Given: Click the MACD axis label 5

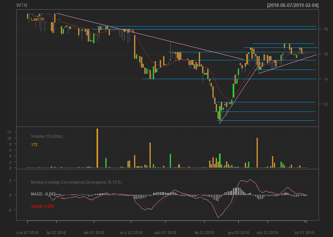Looking at the screenshot, I should [x=10, y=180].
